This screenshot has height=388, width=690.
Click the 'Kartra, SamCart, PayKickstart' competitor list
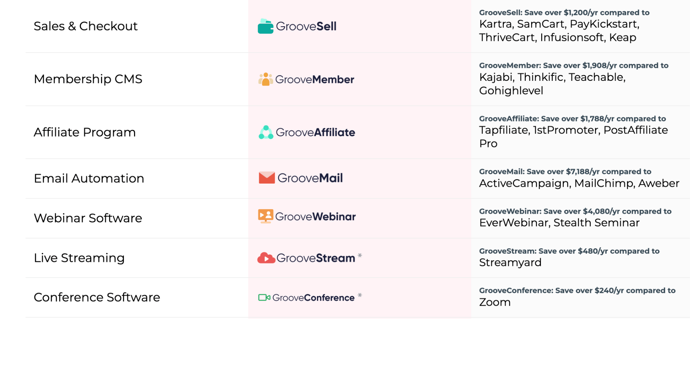[x=559, y=31]
